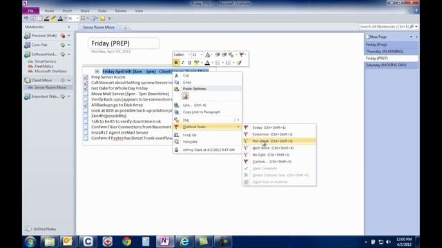Viewport: 442px width, 248px height.
Task: Toggle Underline in the mini toolbar
Action: (x=189, y=63)
